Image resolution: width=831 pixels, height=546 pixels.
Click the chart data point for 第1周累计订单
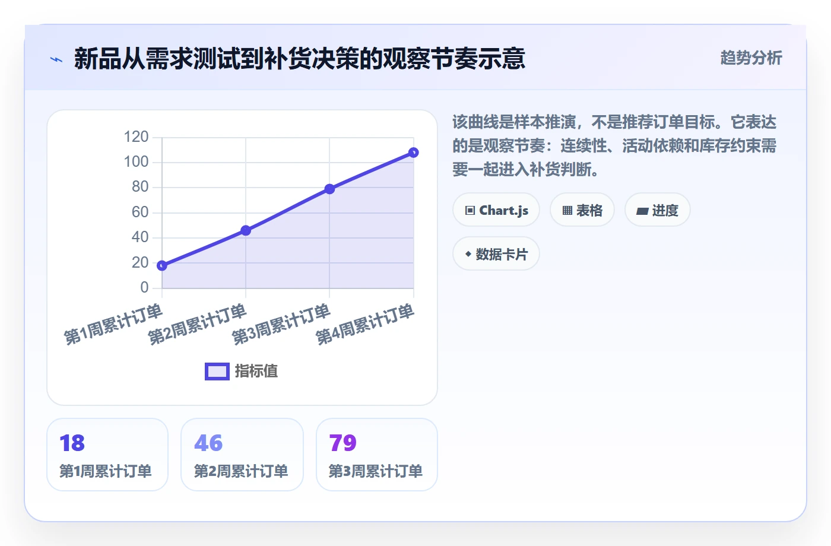pos(162,265)
